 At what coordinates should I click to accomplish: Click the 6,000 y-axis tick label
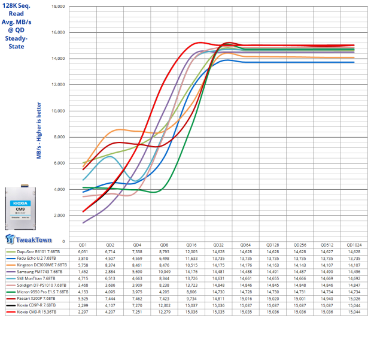pos(59,163)
